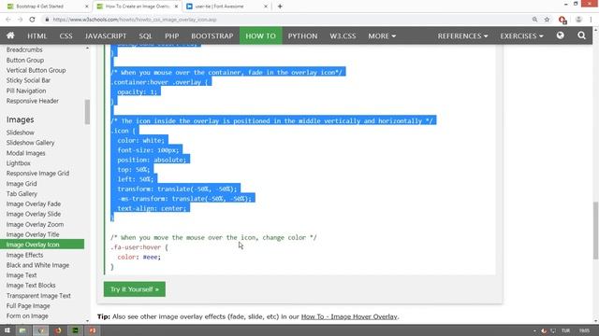Open Transparent Image Text link

click(38, 296)
